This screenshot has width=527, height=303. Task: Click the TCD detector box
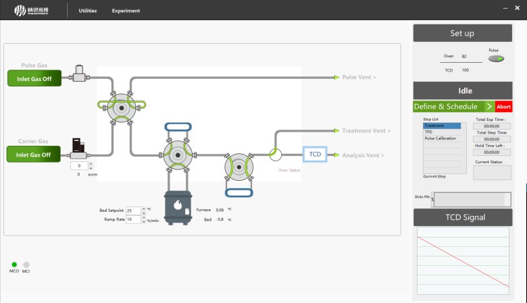point(315,155)
